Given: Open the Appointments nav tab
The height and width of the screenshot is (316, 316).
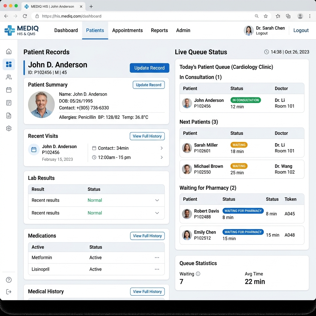Looking at the screenshot, I should click(x=127, y=31).
